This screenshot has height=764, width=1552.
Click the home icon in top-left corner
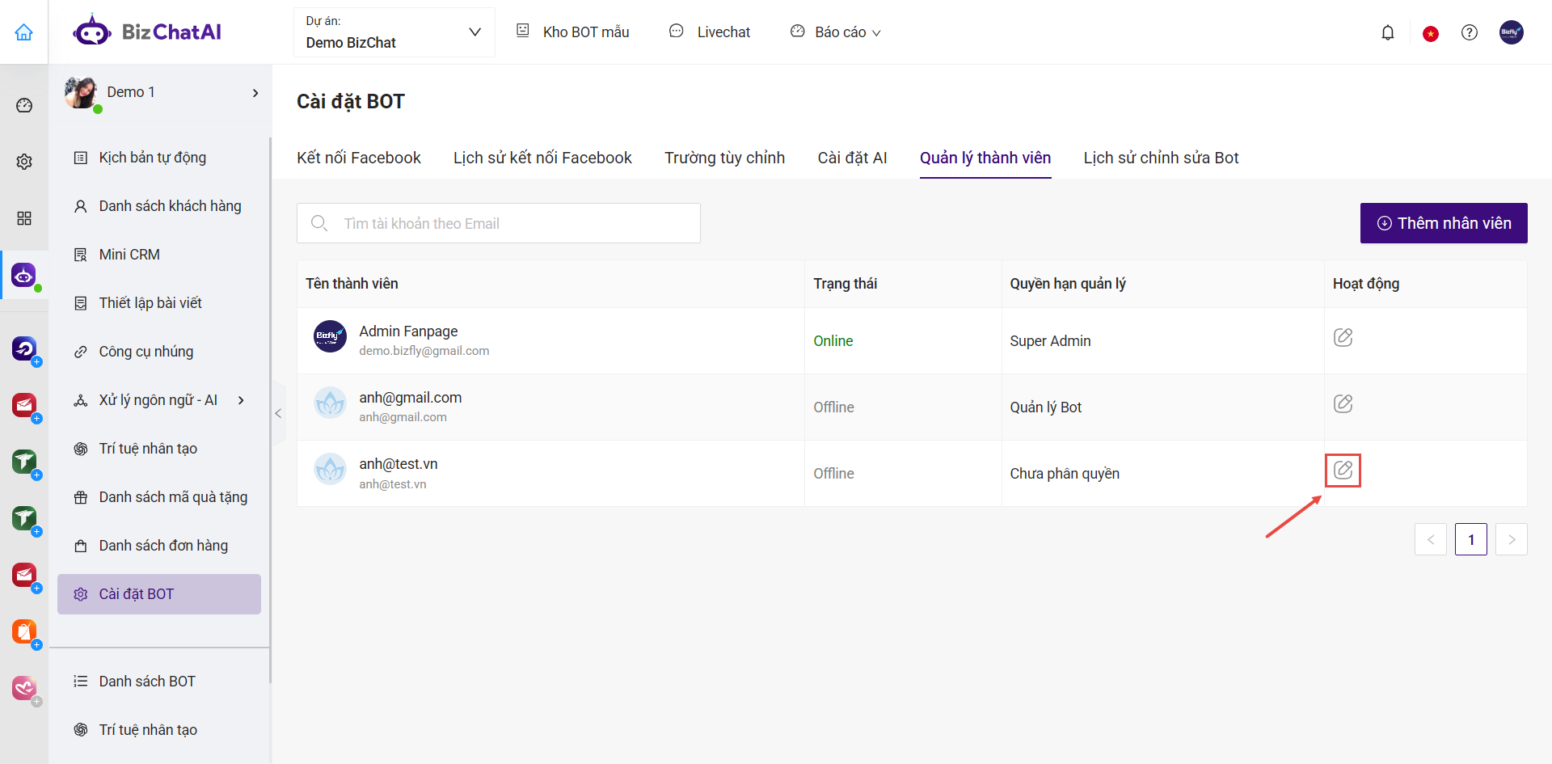24,32
